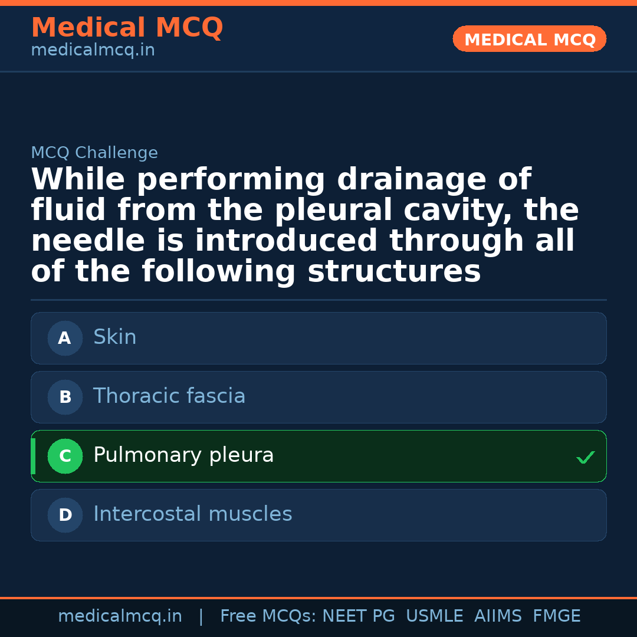Click the large "Medical MCQ" header title
Screen dimensions: 637x637
coord(127,28)
